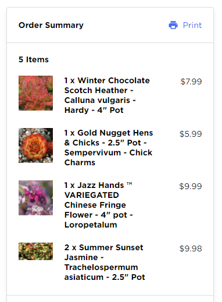This screenshot has width=222, height=302.
Task: Click the $9.98 price
Action: click(x=191, y=248)
